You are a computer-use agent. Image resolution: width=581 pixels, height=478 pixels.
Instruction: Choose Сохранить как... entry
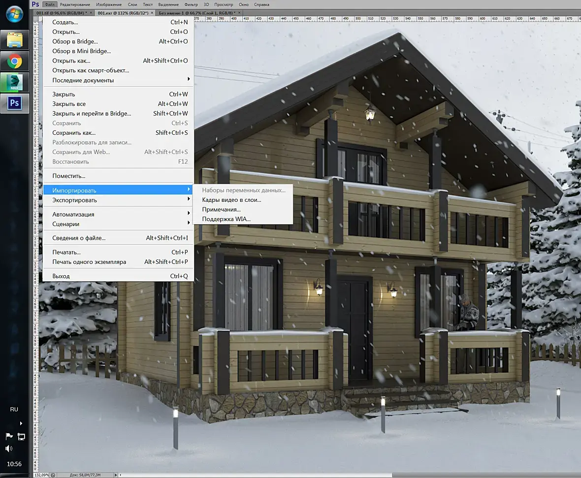click(118, 132)
